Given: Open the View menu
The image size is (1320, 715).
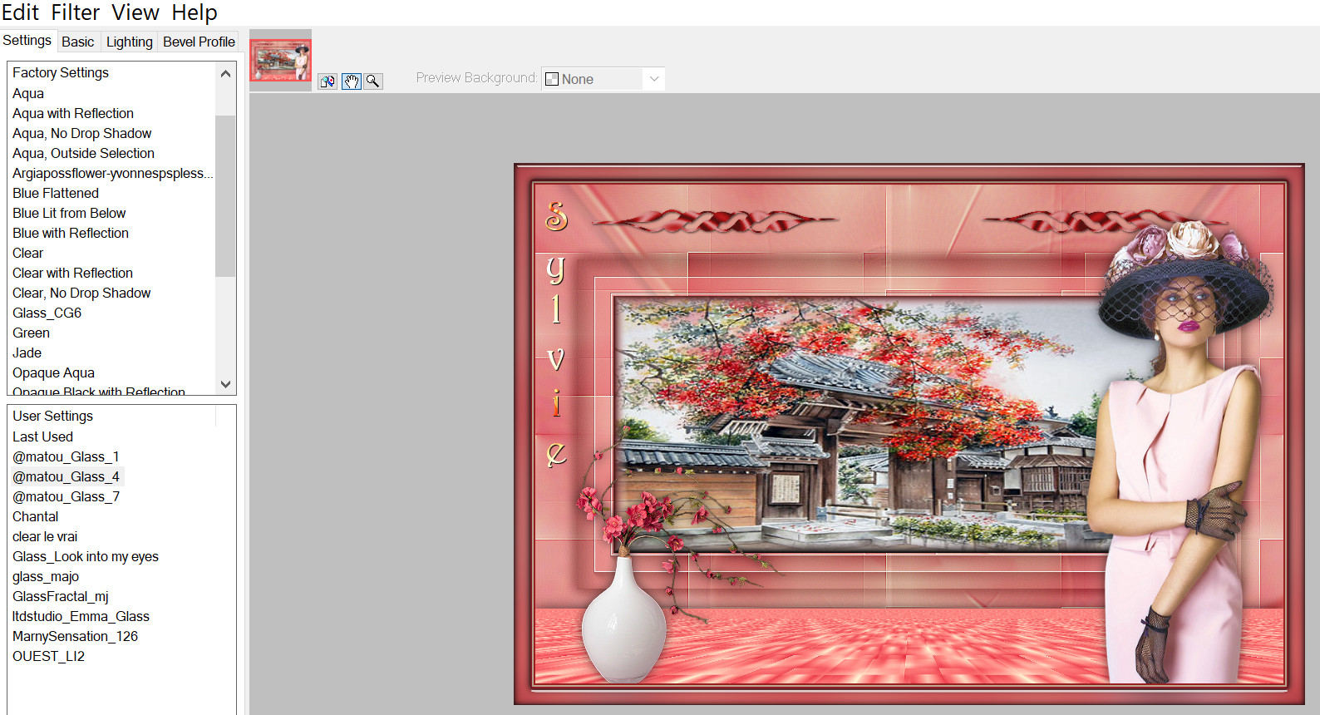Looking at the screenshot, I should [135, 12].
